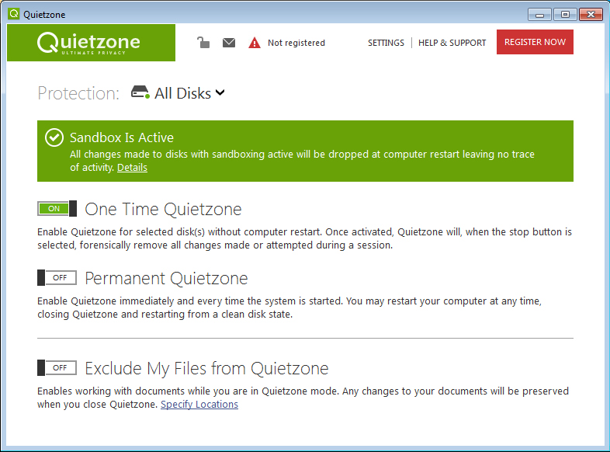This screenshot has height=452, width=610.
Task: Click the Quietzone app icon in title bar
Action: (x=13, y=14)
